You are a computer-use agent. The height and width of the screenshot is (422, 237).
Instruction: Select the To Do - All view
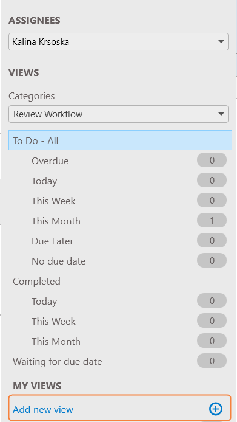[x=120, y=140]
